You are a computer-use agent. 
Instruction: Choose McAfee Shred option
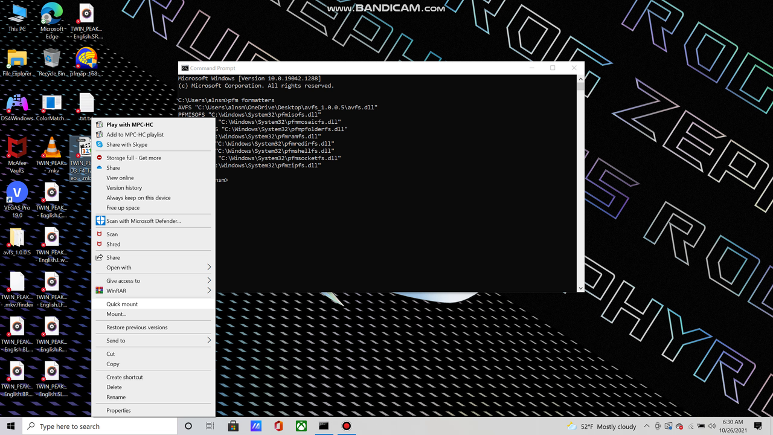tap(153, 244)
